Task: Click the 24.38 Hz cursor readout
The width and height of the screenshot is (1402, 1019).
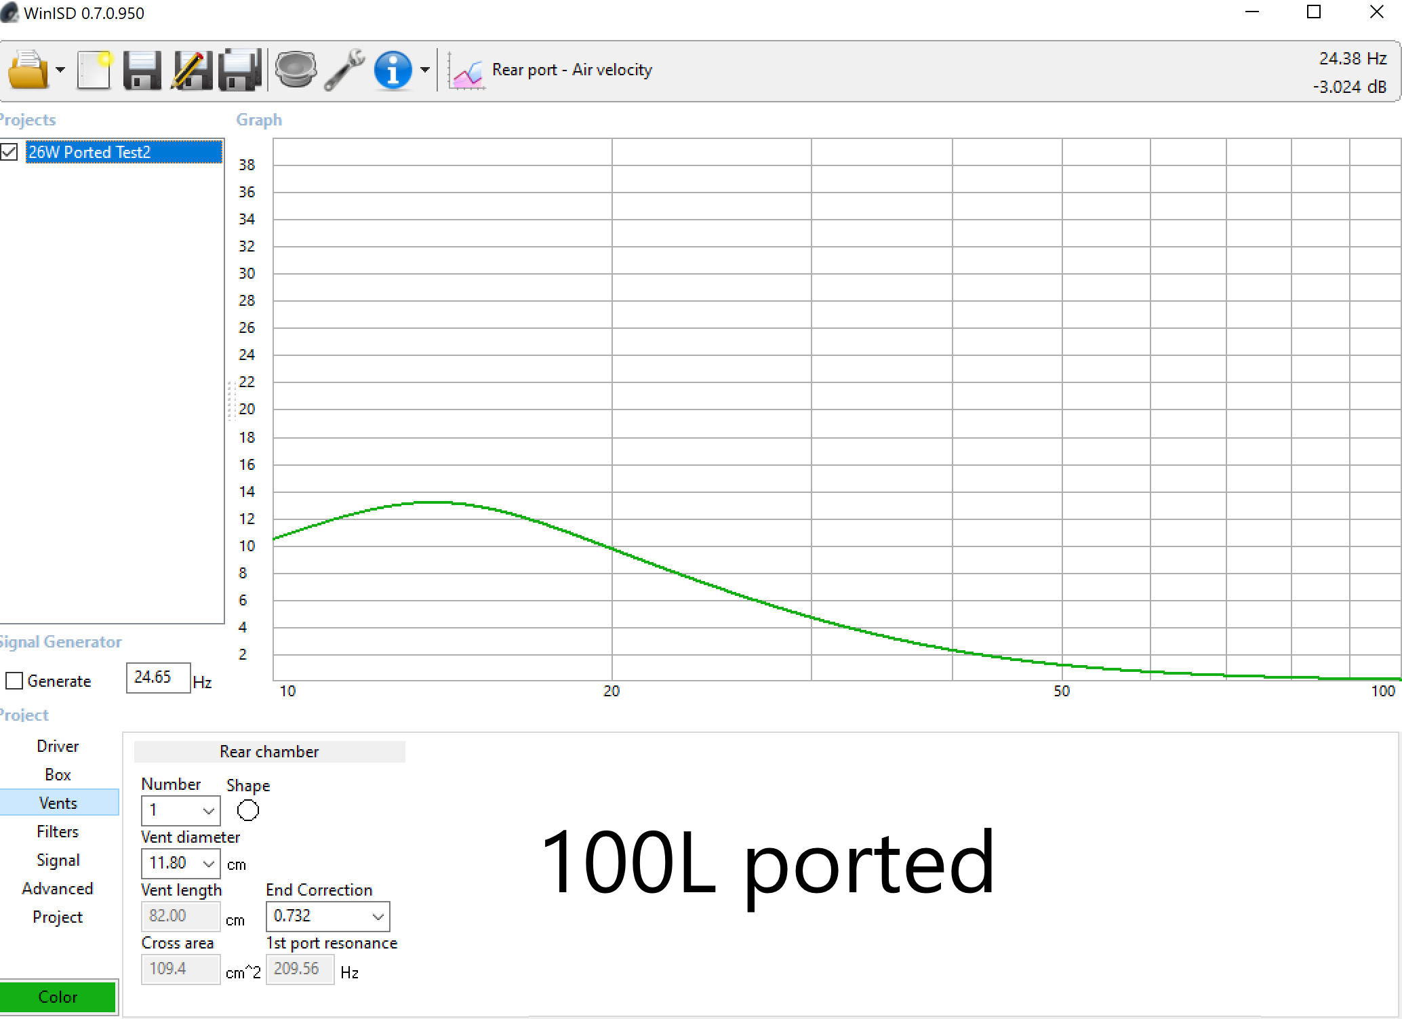Action: 1353,58
